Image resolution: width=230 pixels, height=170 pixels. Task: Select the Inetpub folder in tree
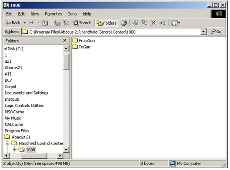(x=12, y=99)
